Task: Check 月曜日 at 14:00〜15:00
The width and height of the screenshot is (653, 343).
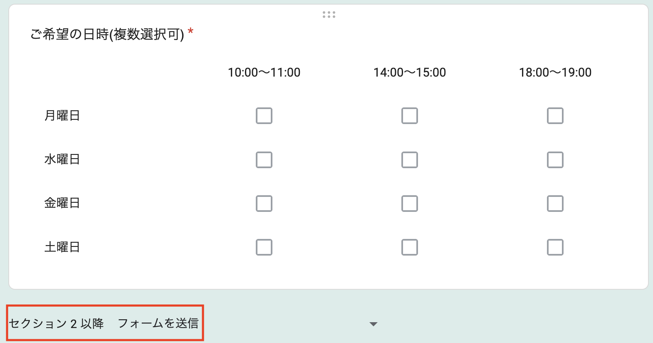Action: click(x=410, y=116)
